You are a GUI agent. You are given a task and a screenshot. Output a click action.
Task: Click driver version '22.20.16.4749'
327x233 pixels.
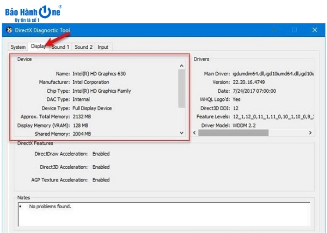(249, 82)
